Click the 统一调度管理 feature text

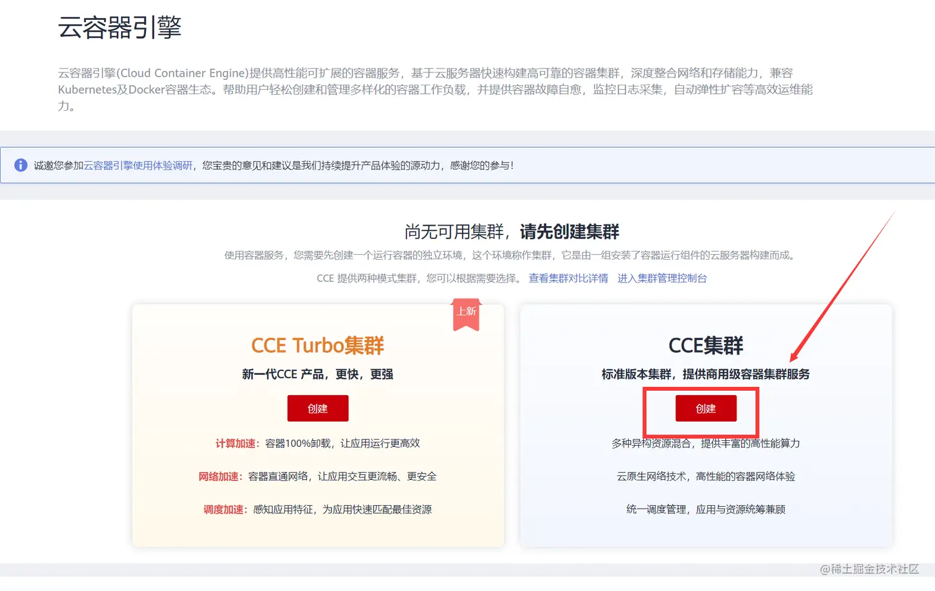(x=706, y=509)
